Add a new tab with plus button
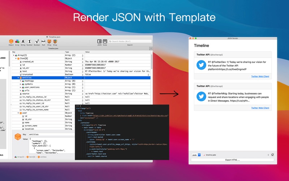The height and width of the screenshot is (181, 289). 151,49
